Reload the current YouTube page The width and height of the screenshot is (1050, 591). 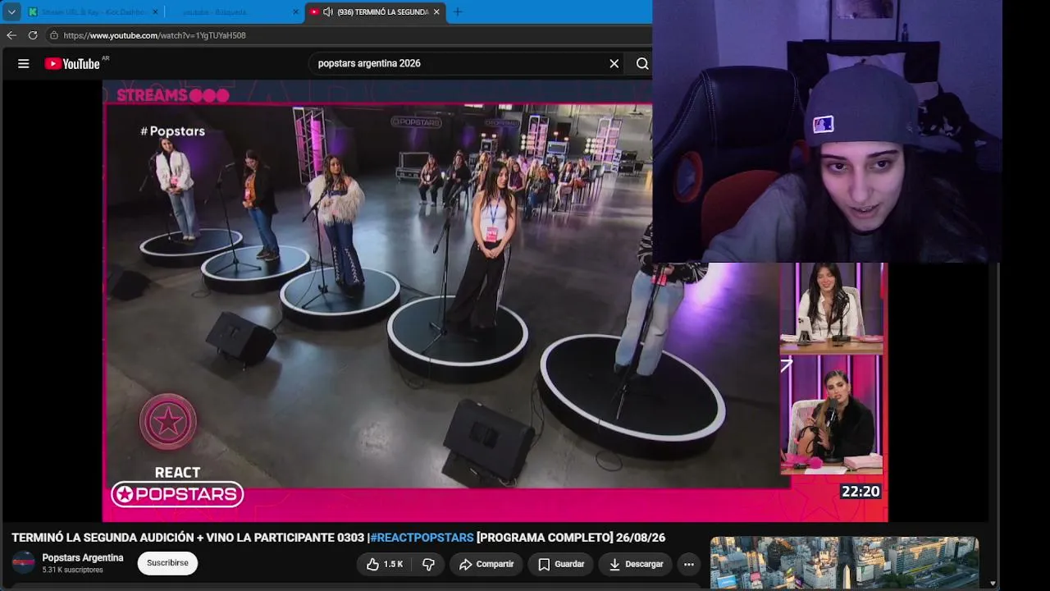[x=33, y=35]
